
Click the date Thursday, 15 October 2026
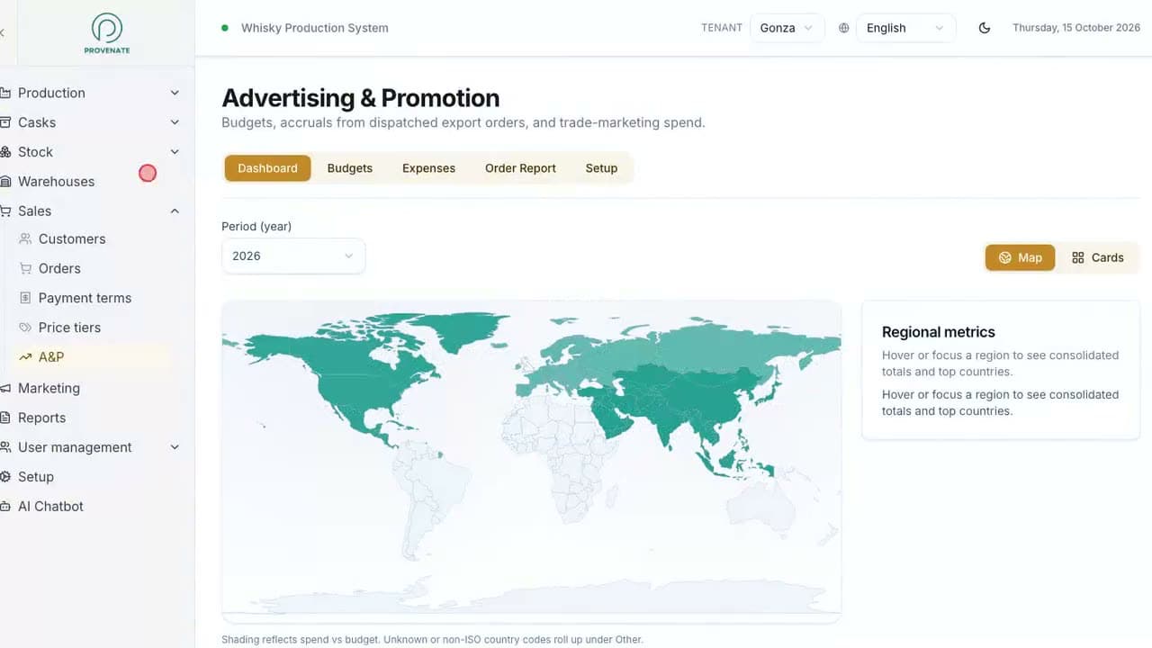pos(1076,28)
